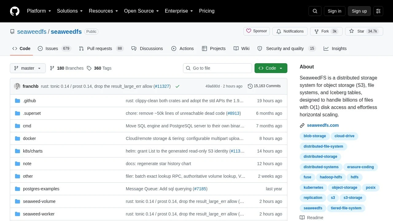Open the Platform menu
This screenshot has height=221, width=393.
39,11
